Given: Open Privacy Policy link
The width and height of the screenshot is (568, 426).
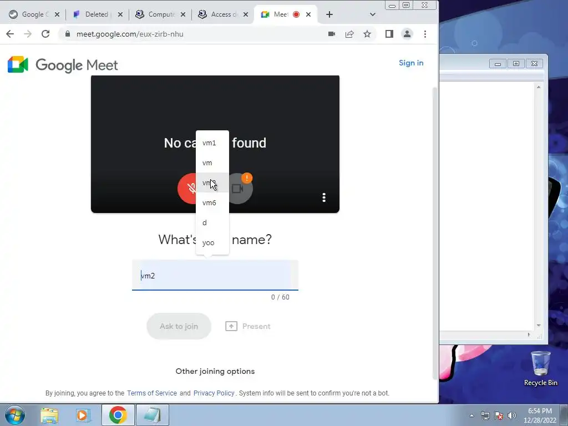Looking at the screenshot, I should [214, 393].
